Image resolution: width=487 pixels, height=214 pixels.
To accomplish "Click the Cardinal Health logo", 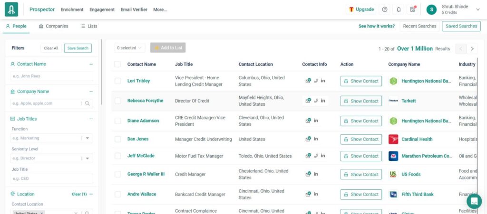I will coord(393,139).
